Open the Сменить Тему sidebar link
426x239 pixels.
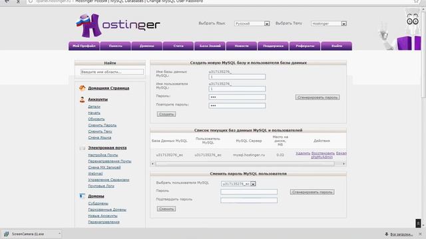pos(100,131)
